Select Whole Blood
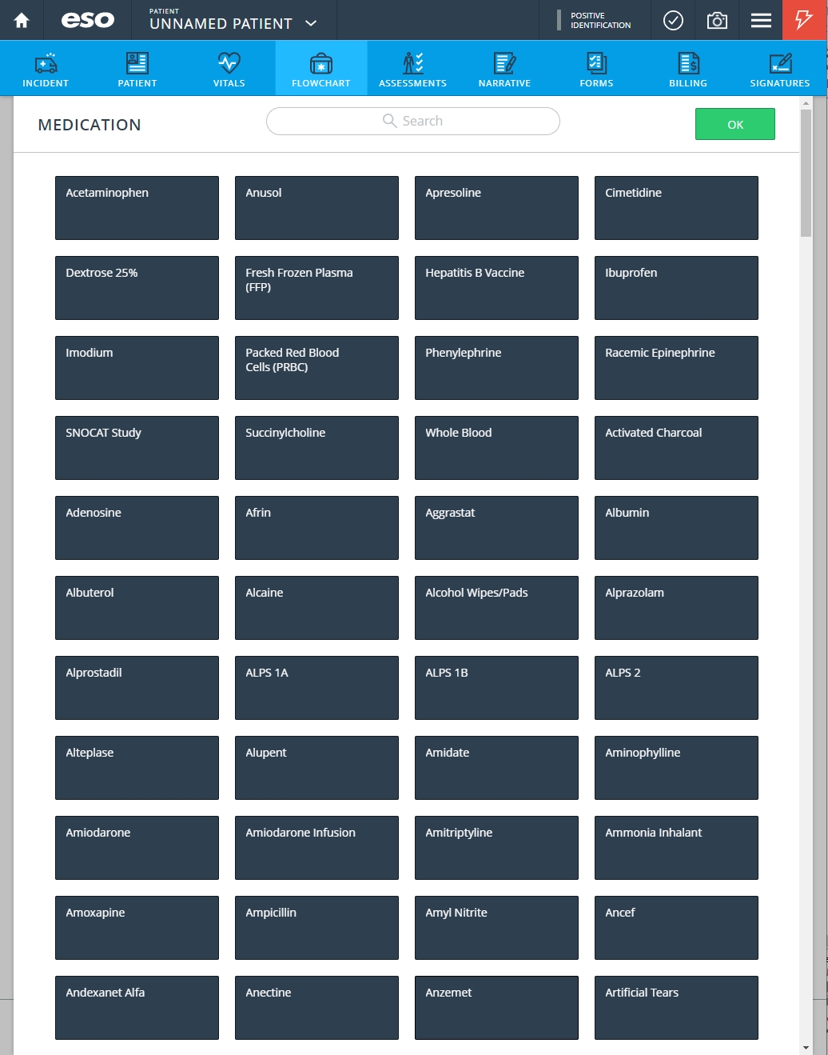Screen dimensions: 828x1055 coord(496,448)
